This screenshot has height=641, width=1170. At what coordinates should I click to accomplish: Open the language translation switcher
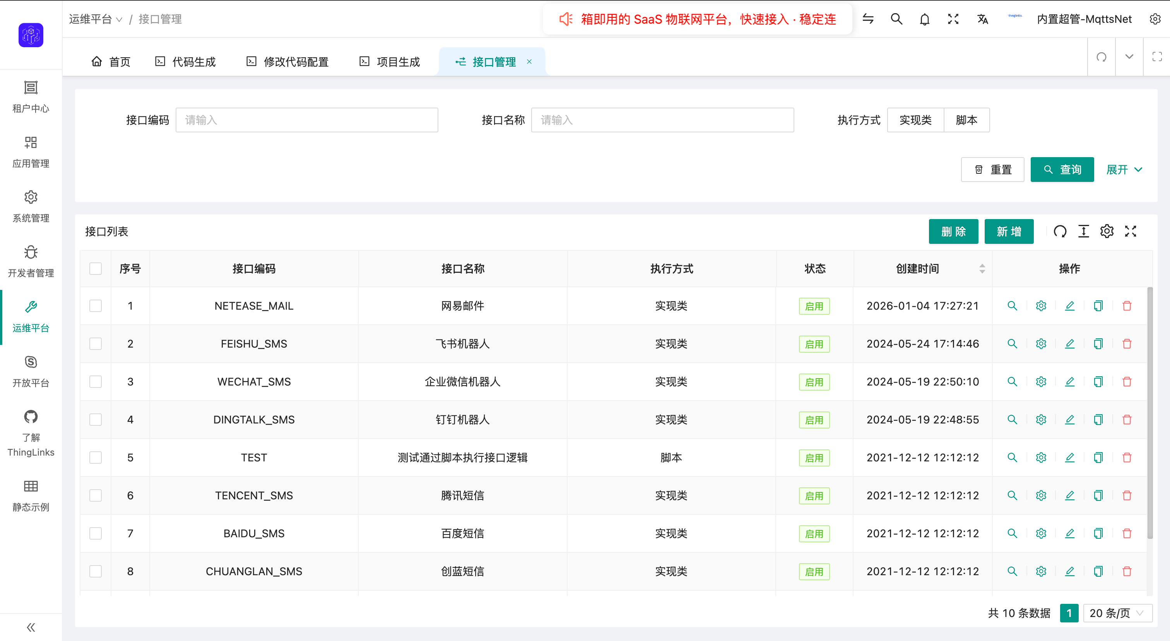point(982,19)
